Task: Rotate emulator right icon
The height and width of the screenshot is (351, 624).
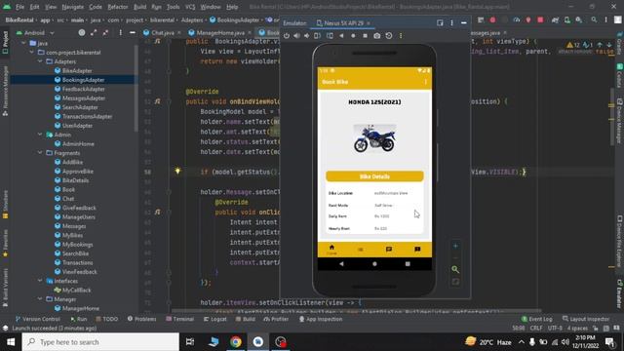Action: [x=330, y=36]
